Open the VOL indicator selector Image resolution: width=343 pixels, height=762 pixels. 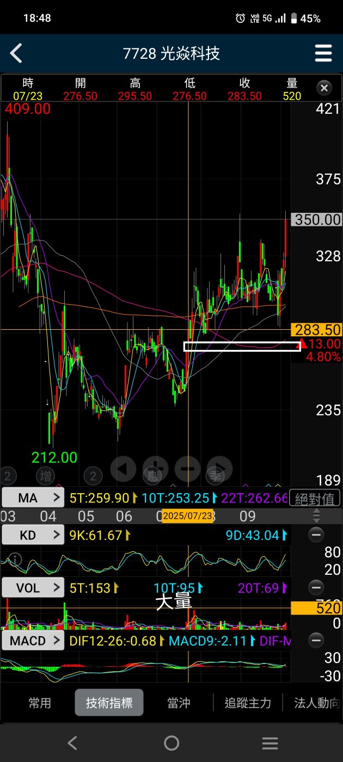click(x=33, y=588)
